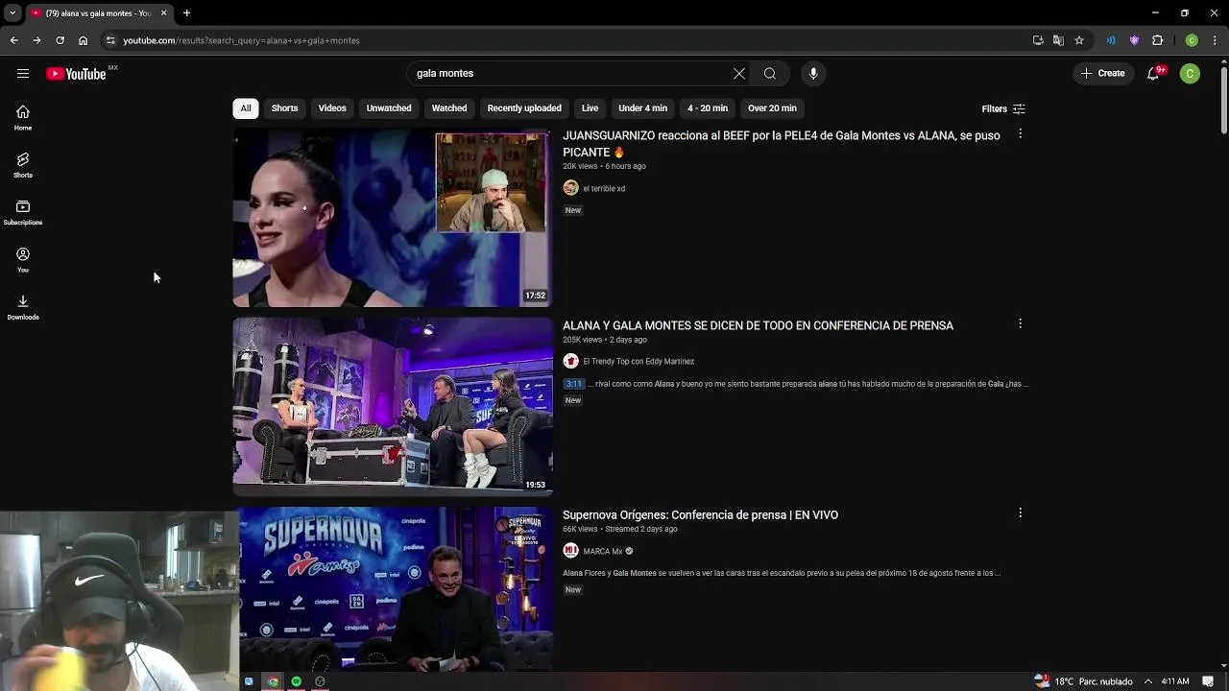Open the You section in sidebar
The width and height of the screenshot is (1229, 691).
pos(23,260)
